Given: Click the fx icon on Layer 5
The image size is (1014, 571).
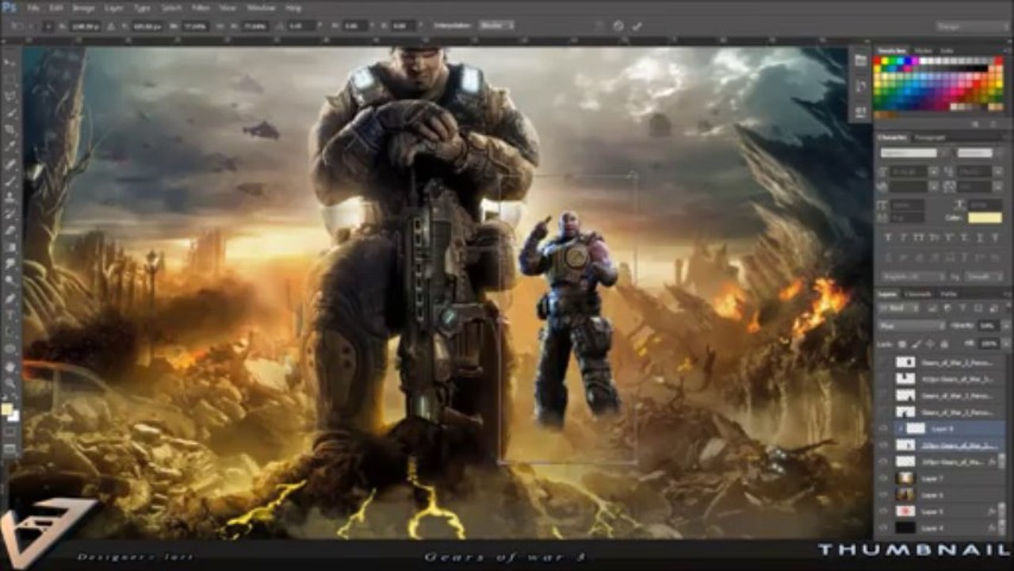Looking at the screenshot, I should coord(992,511).
